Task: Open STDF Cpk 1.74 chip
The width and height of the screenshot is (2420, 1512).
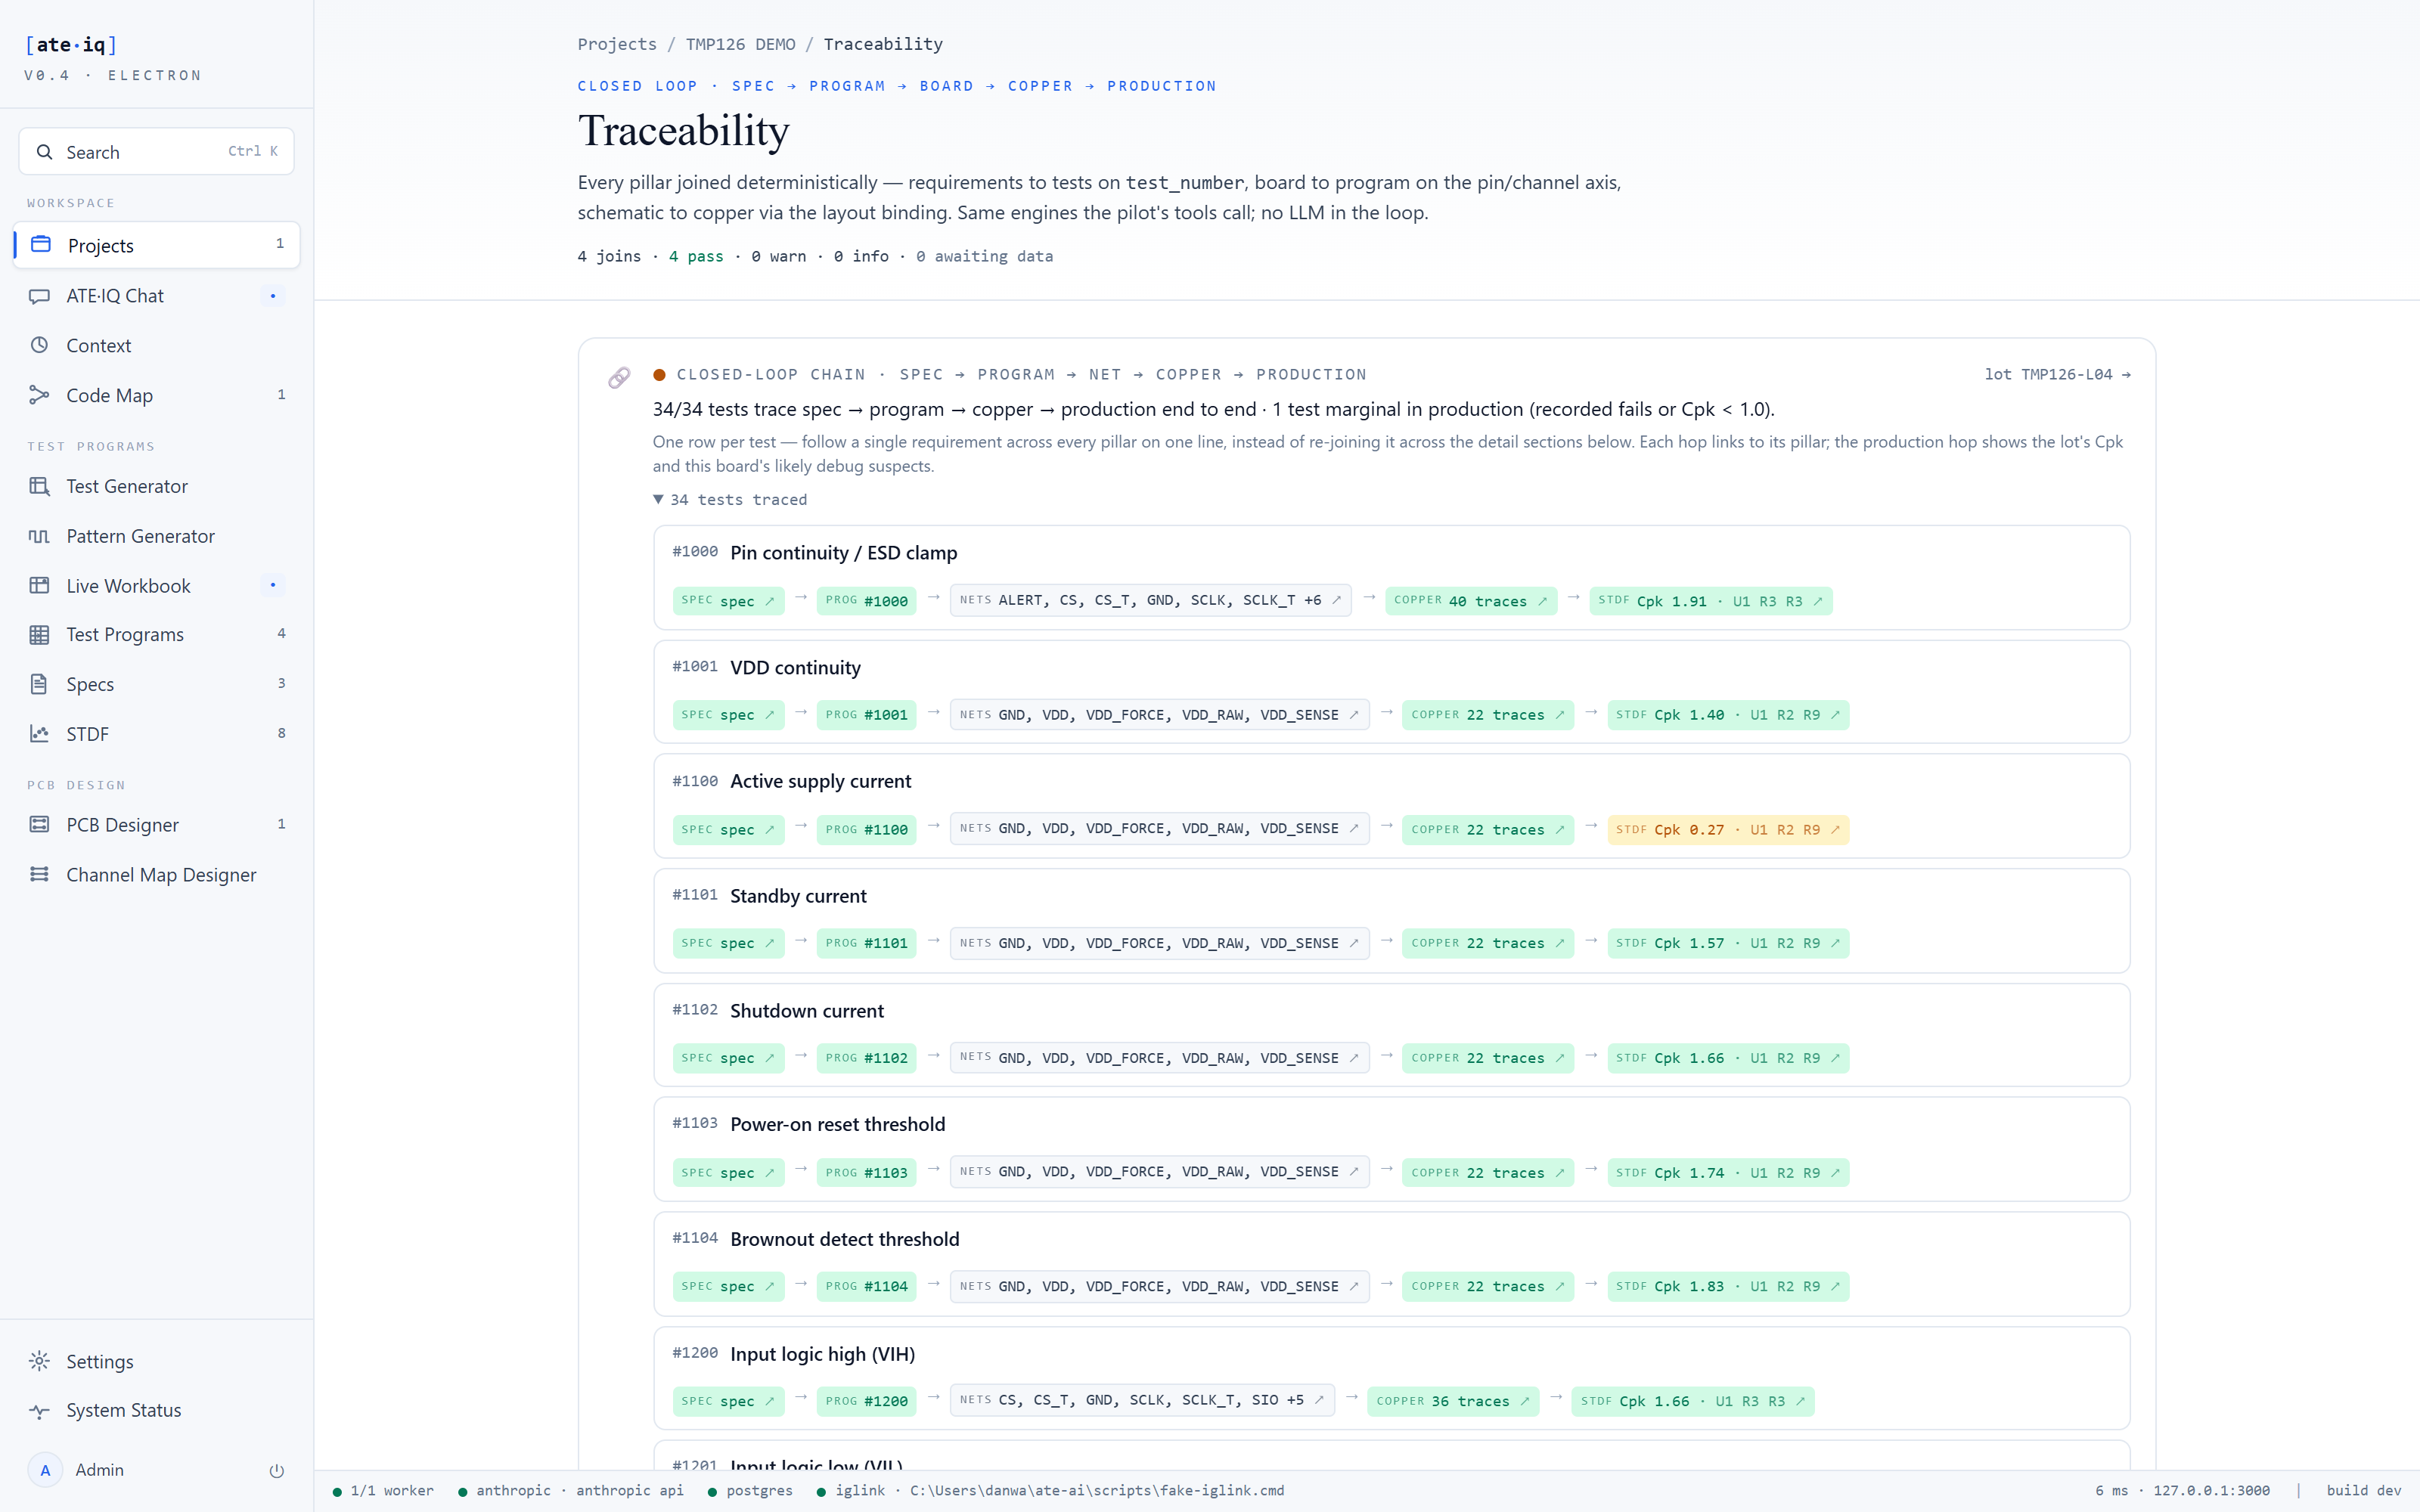Action: [x=1728, y=1173]
